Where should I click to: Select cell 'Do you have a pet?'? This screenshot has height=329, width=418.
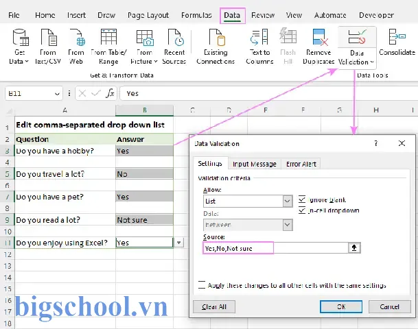pyautogui.click(x=65, y=197)
